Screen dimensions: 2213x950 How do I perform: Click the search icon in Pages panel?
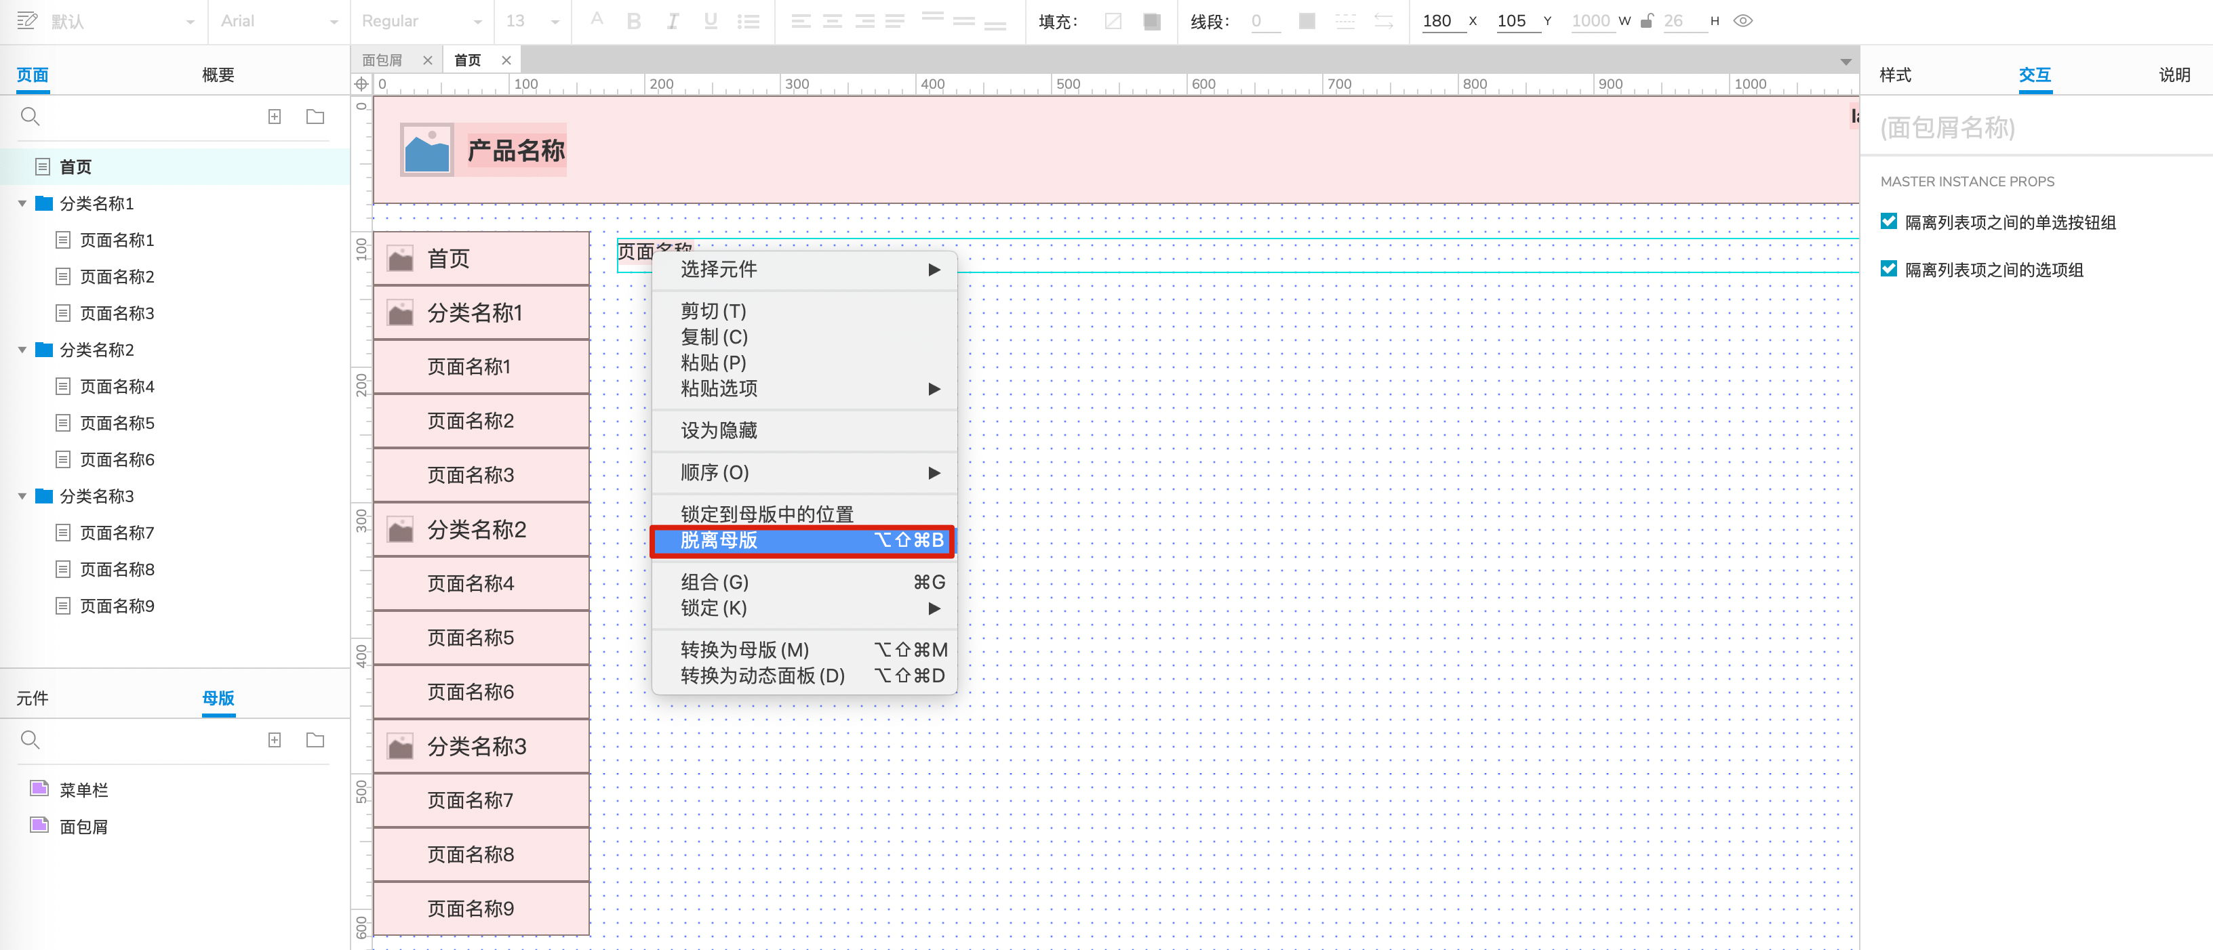(30, 116)
